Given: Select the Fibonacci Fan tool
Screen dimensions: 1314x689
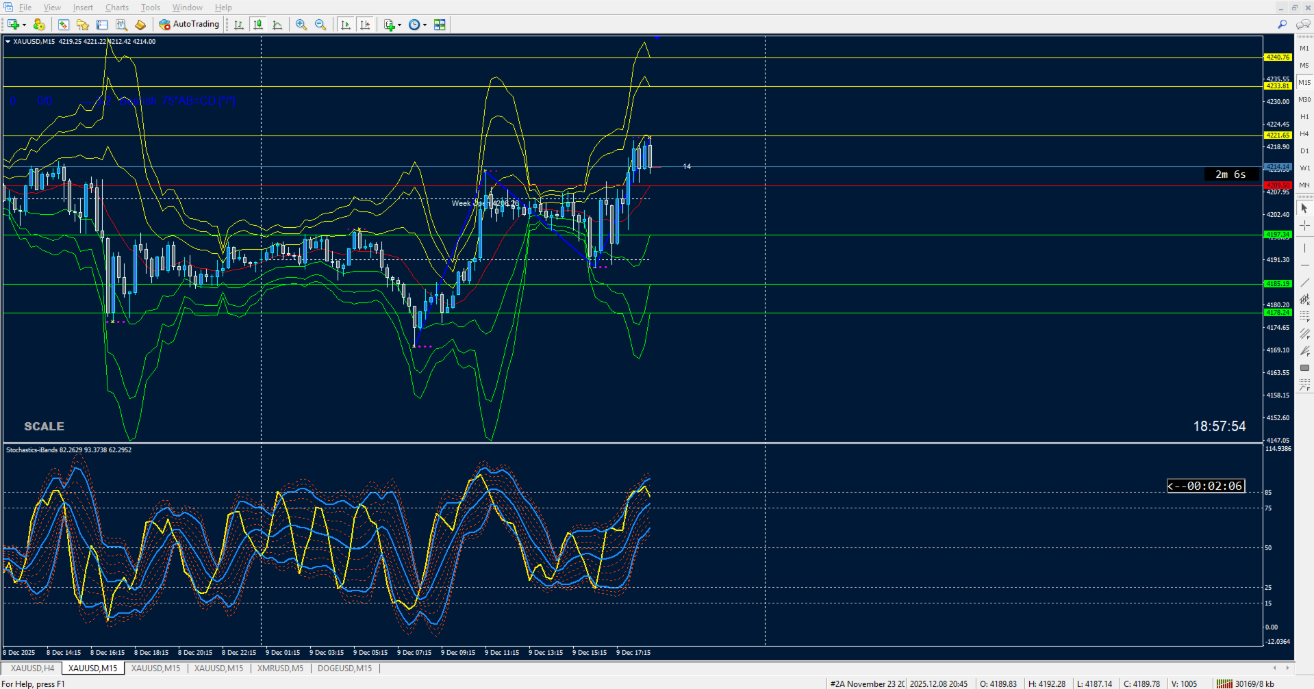Looking at the screenshot, I should [x=1304, y=350].
